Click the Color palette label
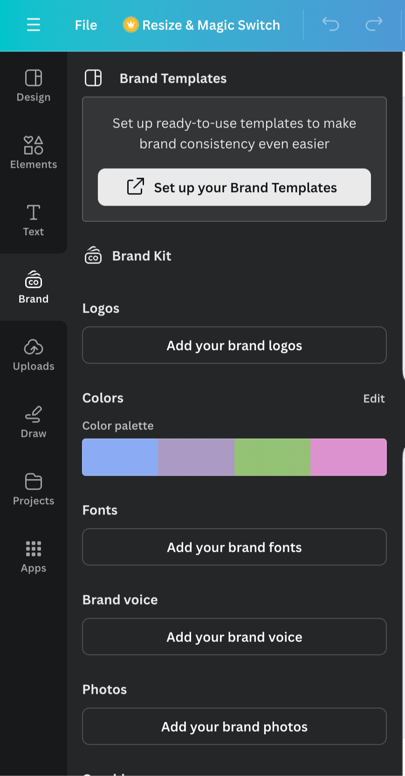The image size is (405, 776). click(x=118, y=426)
